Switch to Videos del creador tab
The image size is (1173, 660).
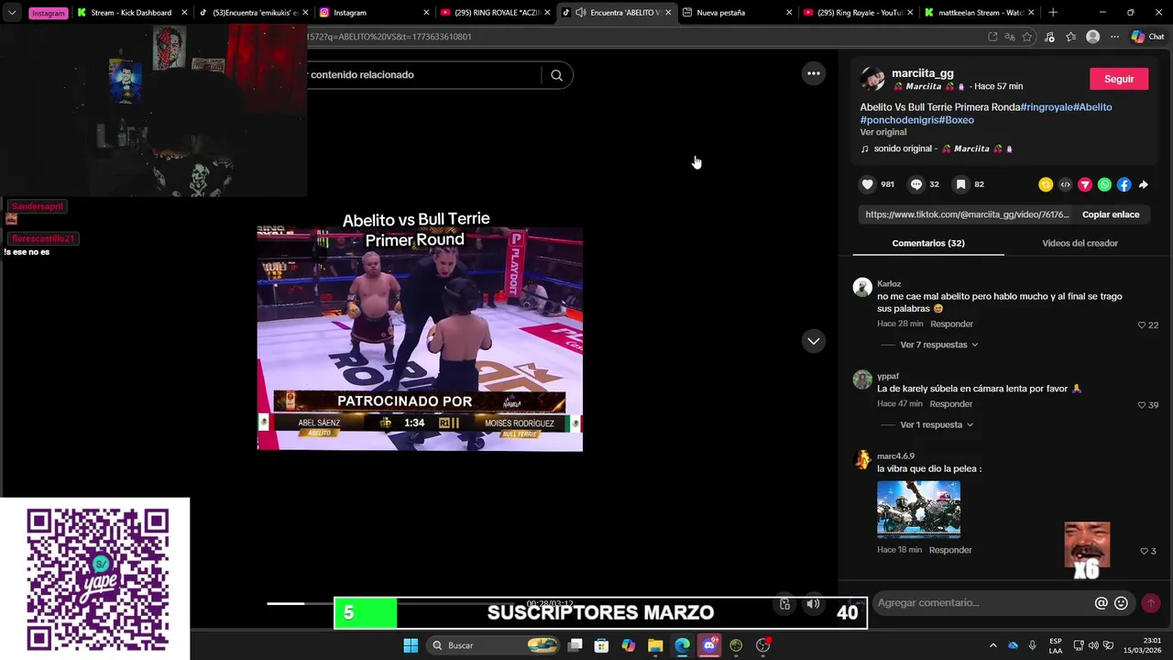[x=1080, y=243]
